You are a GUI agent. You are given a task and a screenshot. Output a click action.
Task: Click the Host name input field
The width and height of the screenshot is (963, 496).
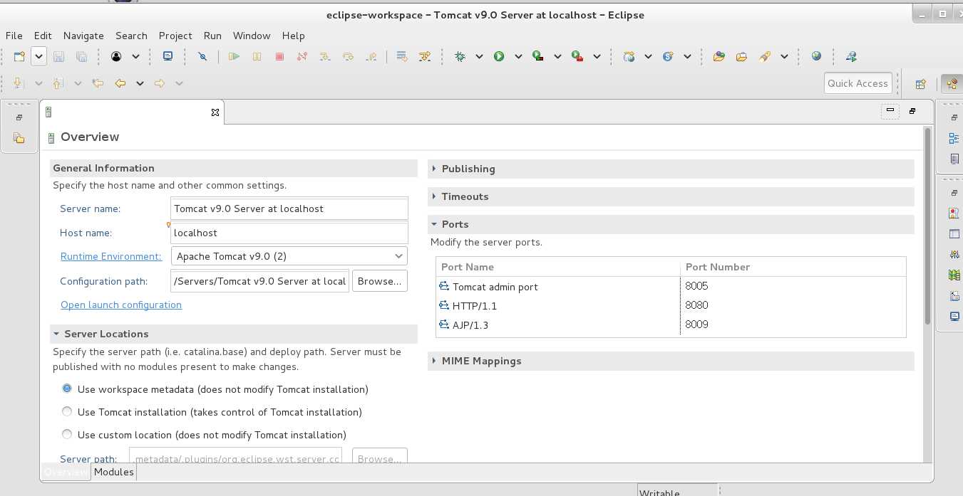coord(289,233)
